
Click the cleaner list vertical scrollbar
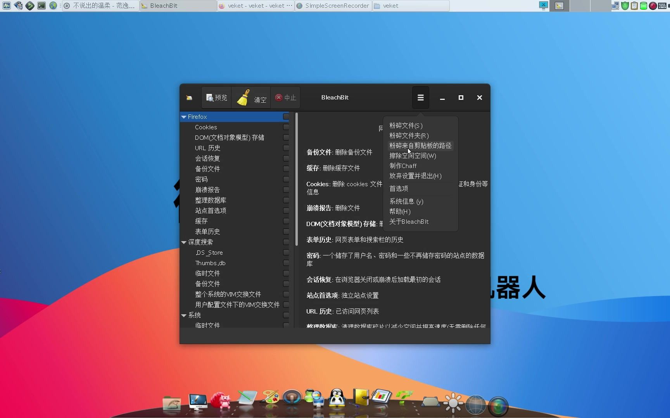(x=297, y=179)
